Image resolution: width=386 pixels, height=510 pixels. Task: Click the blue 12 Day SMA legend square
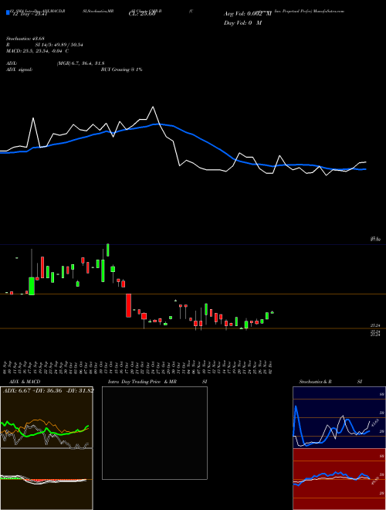click(8, 13)
